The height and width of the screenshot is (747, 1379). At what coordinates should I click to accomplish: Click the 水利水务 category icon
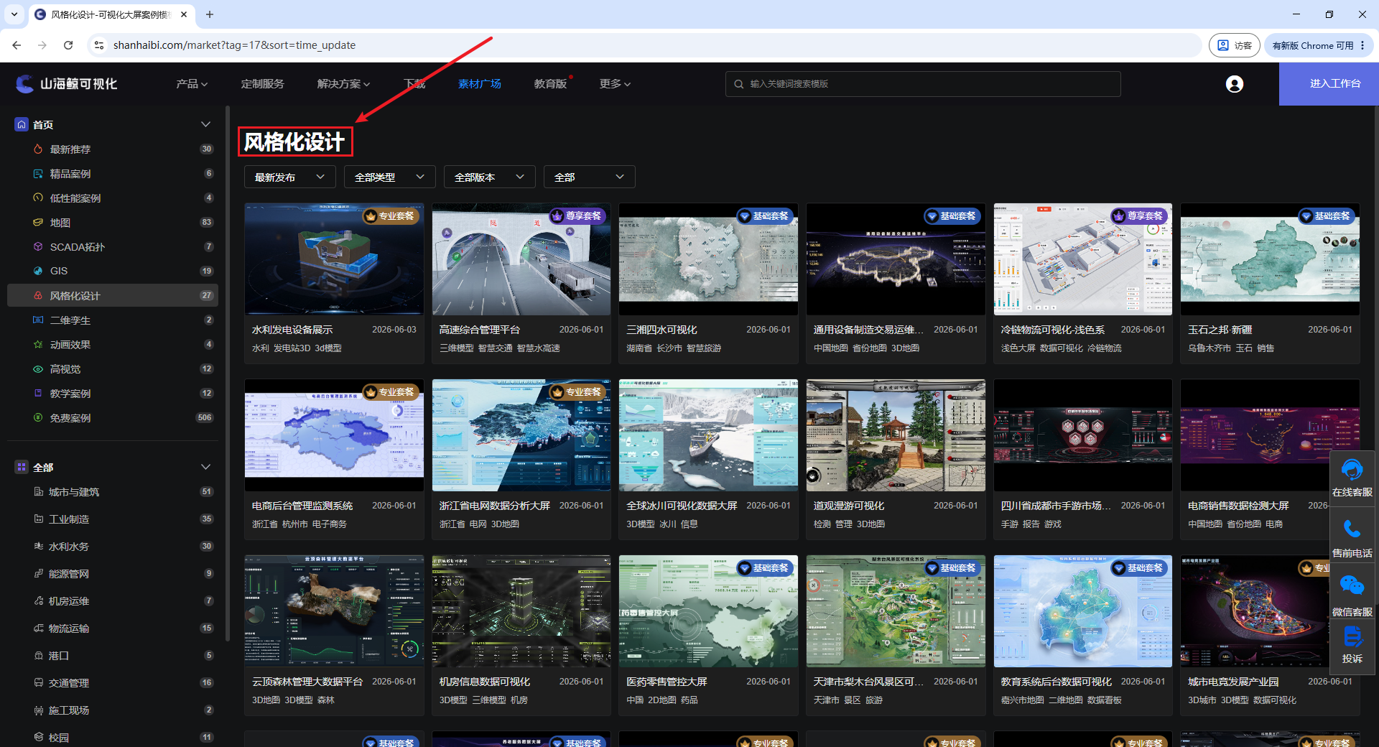(x=39, y=547)
